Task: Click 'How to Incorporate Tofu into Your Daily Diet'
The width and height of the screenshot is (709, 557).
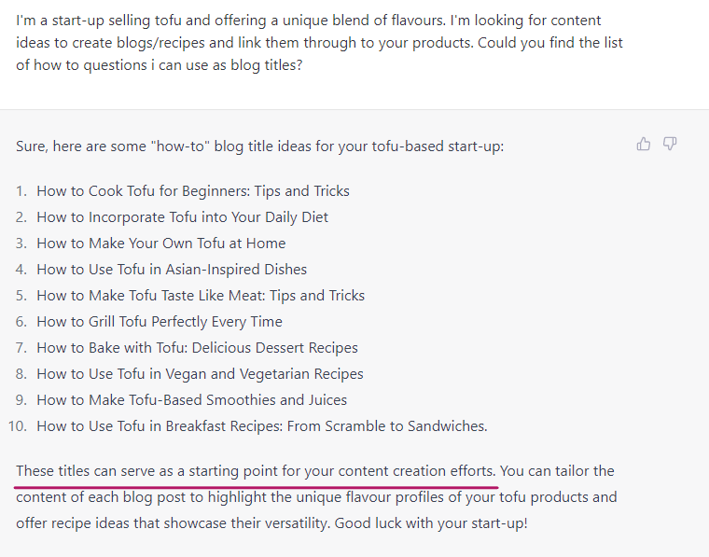Action: coord(182,217)
